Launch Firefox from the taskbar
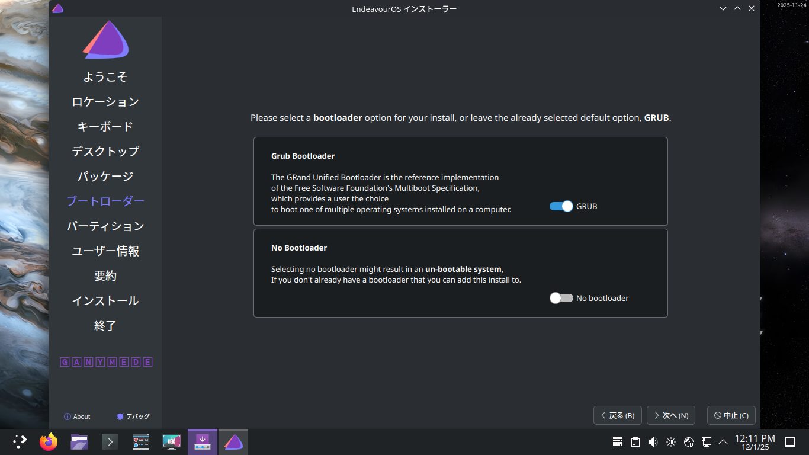The image size is (809, 455). (49, 442)
